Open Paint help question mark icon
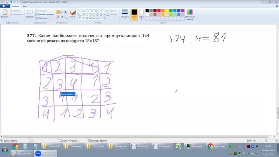This screenshot has height=157, width=279. (277, 6)
